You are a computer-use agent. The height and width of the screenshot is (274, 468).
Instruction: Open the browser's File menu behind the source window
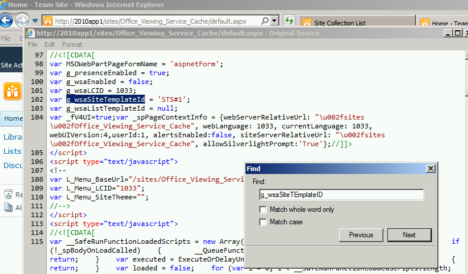pyautogui.click(x=5, y=38)
